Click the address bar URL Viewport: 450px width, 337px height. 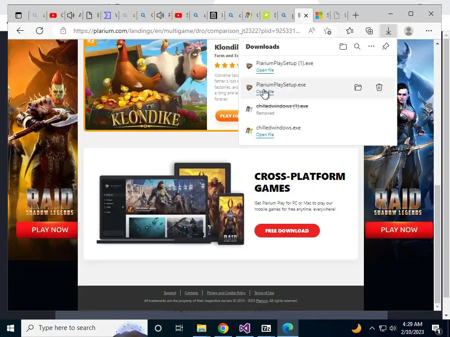click(186, 31)
